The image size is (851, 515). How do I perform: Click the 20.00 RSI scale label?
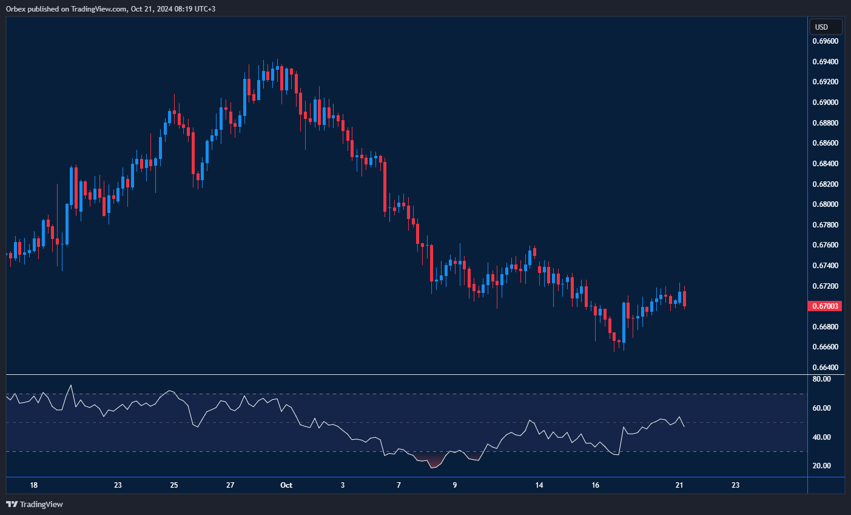tap(821, 466)
